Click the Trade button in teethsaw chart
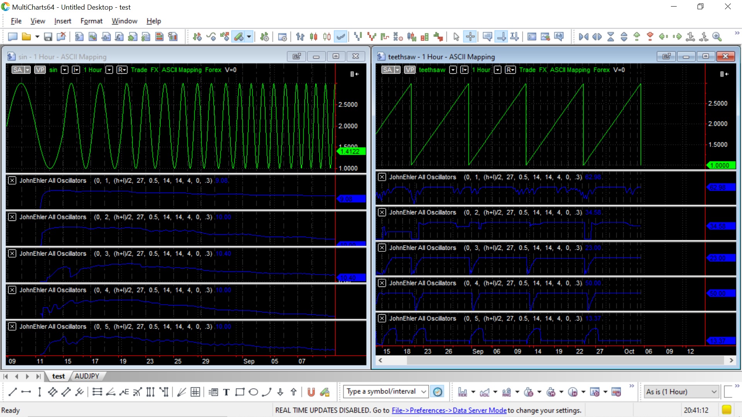This screenshot has width=742, height=417. click(x=527, y=70)
